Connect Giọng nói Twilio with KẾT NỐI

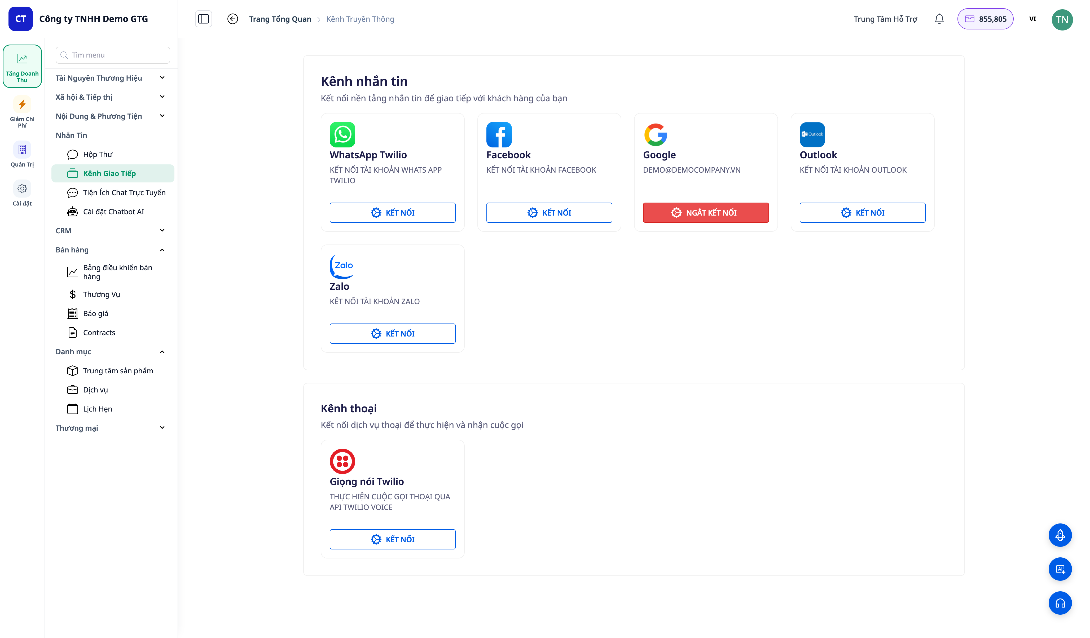(x=392, y=539)
